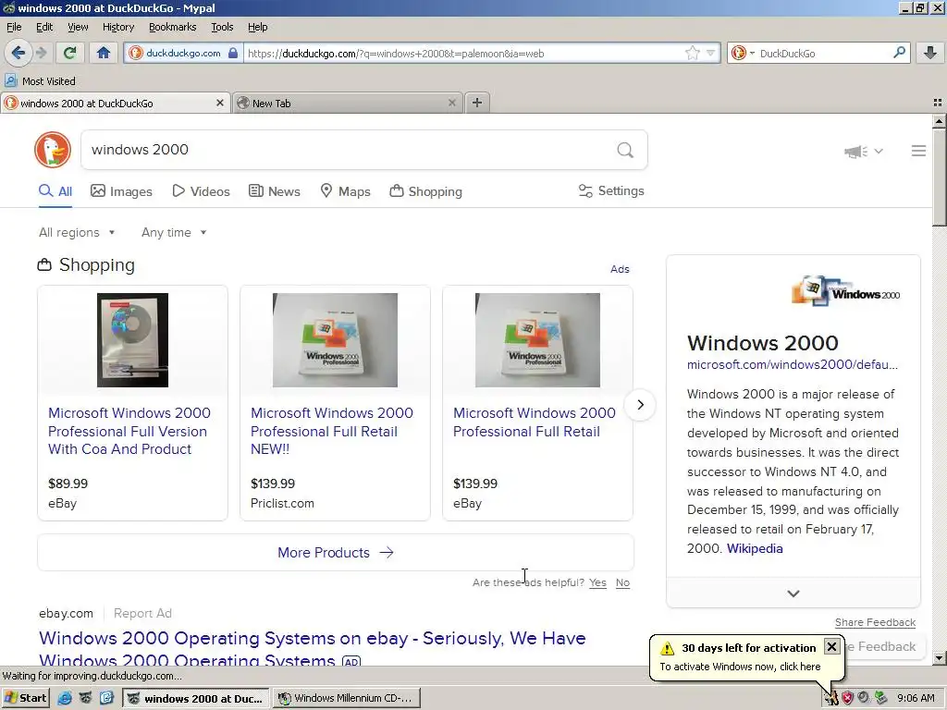
Task: Click the Windows 2000 logo image in panel
Action: [x=845, y=291]
